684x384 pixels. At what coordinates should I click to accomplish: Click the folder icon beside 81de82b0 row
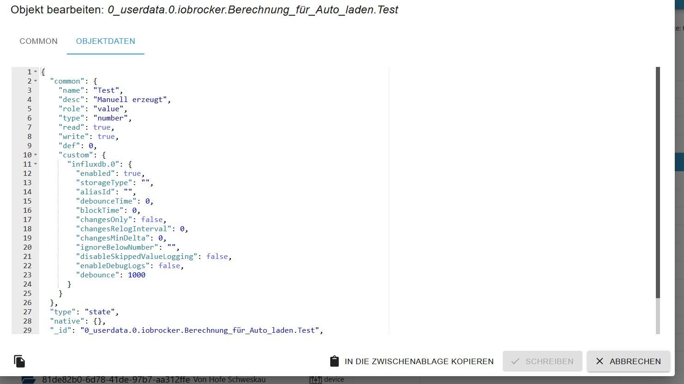point(29,380)
